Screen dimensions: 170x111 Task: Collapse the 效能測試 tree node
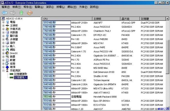[x=3, y=71]
